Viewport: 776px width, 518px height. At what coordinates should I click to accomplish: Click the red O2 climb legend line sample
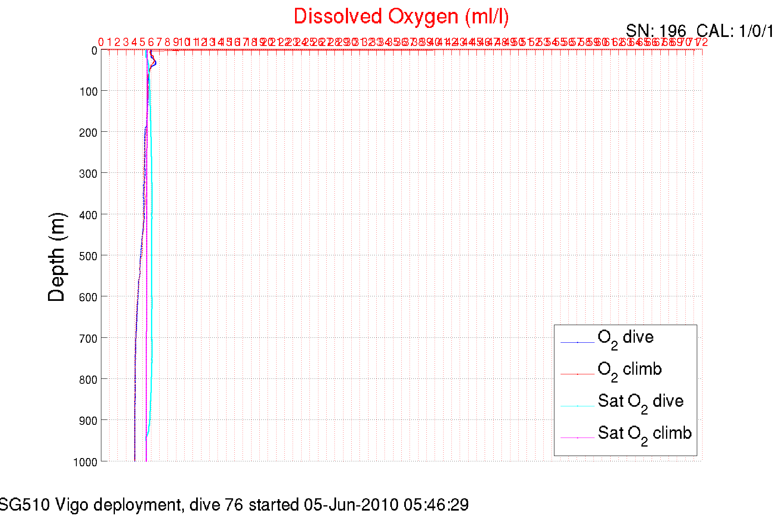[x=577, y=374]
